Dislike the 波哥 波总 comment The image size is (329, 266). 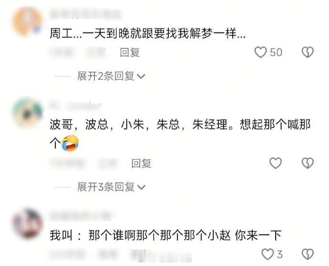pyautogui.click(x=308, y=163)
